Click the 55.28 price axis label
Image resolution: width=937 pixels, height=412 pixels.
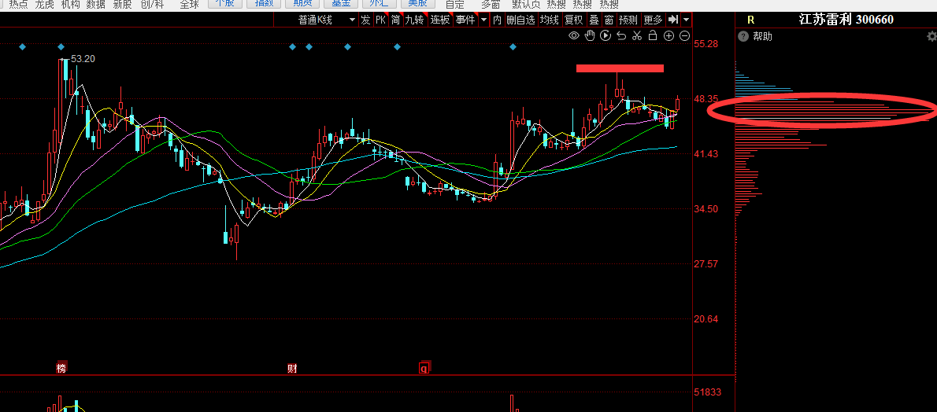click(x=707, y=43)
